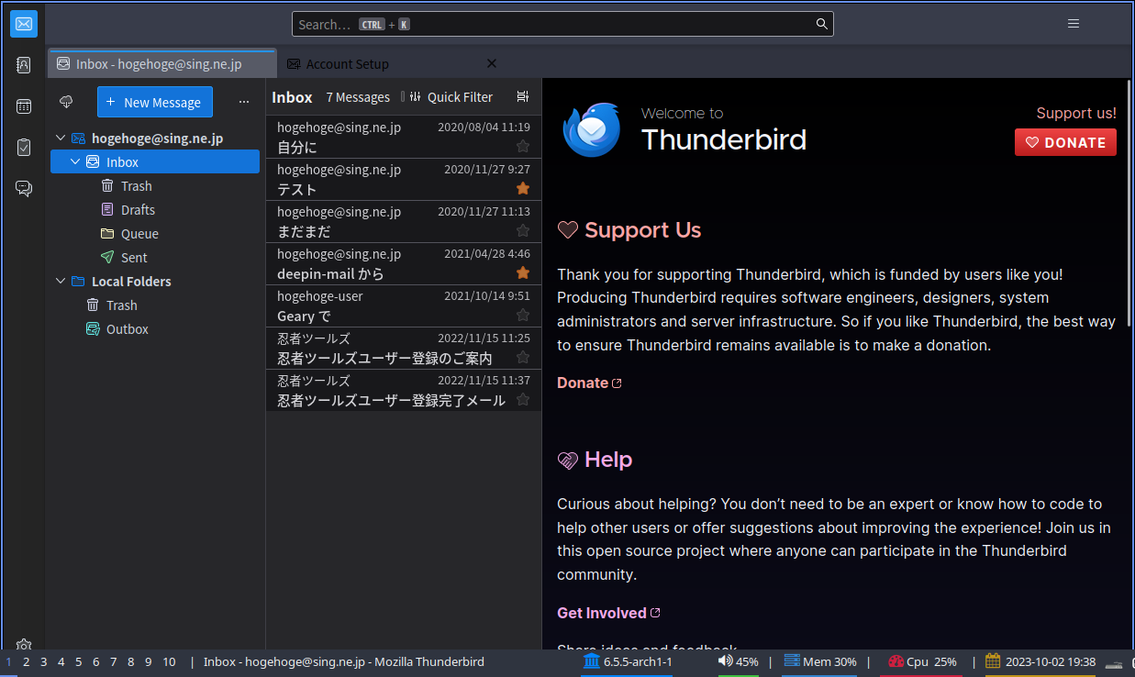The width and height of the screenshot is (1135, 677).
Task: Focus the global Search field
Action: coord(562,24)
